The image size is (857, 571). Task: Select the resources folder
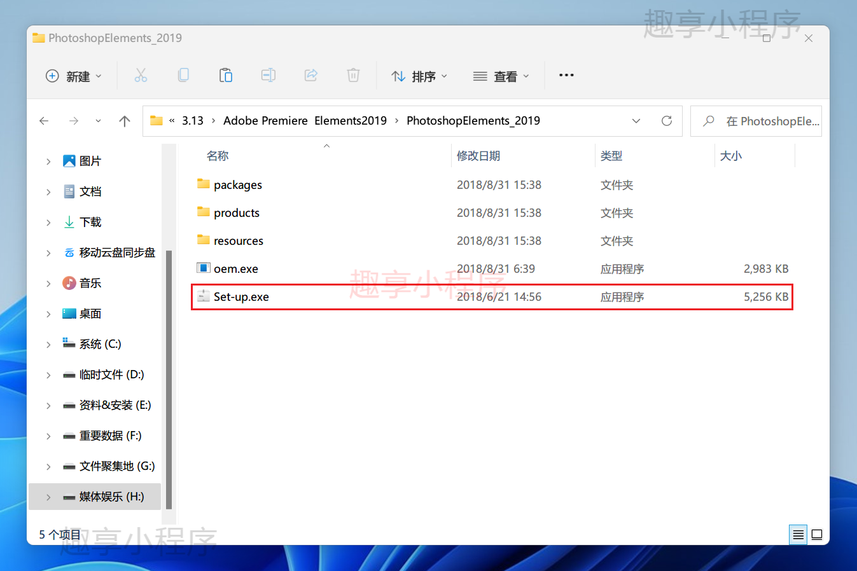coord(492,241)
